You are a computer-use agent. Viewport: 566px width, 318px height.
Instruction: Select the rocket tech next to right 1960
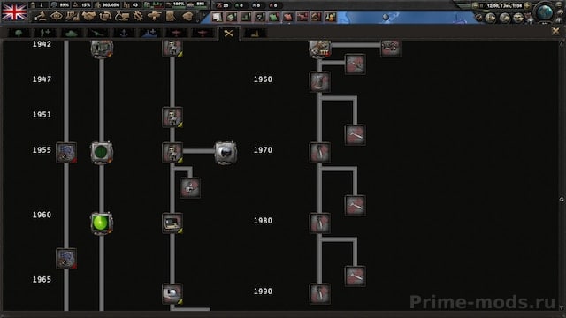[319, 81]
